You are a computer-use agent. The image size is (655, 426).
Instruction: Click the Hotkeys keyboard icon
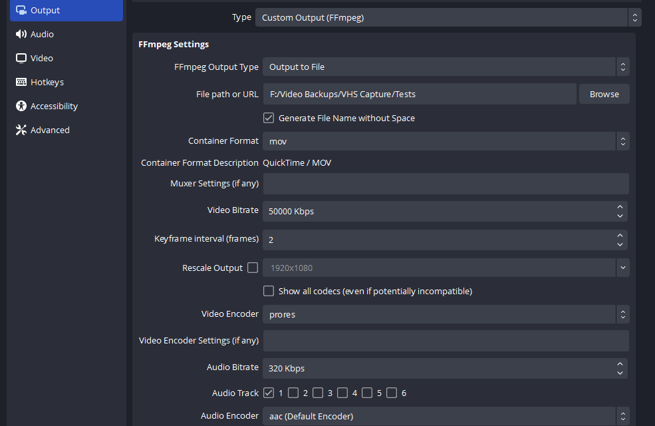click(x=21, y=83)
